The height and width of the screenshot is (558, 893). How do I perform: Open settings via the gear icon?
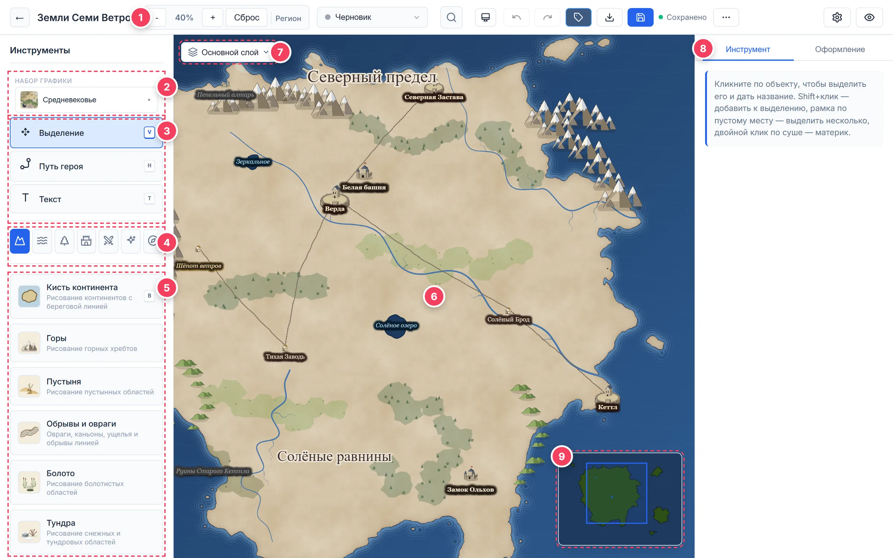(837, 17)
